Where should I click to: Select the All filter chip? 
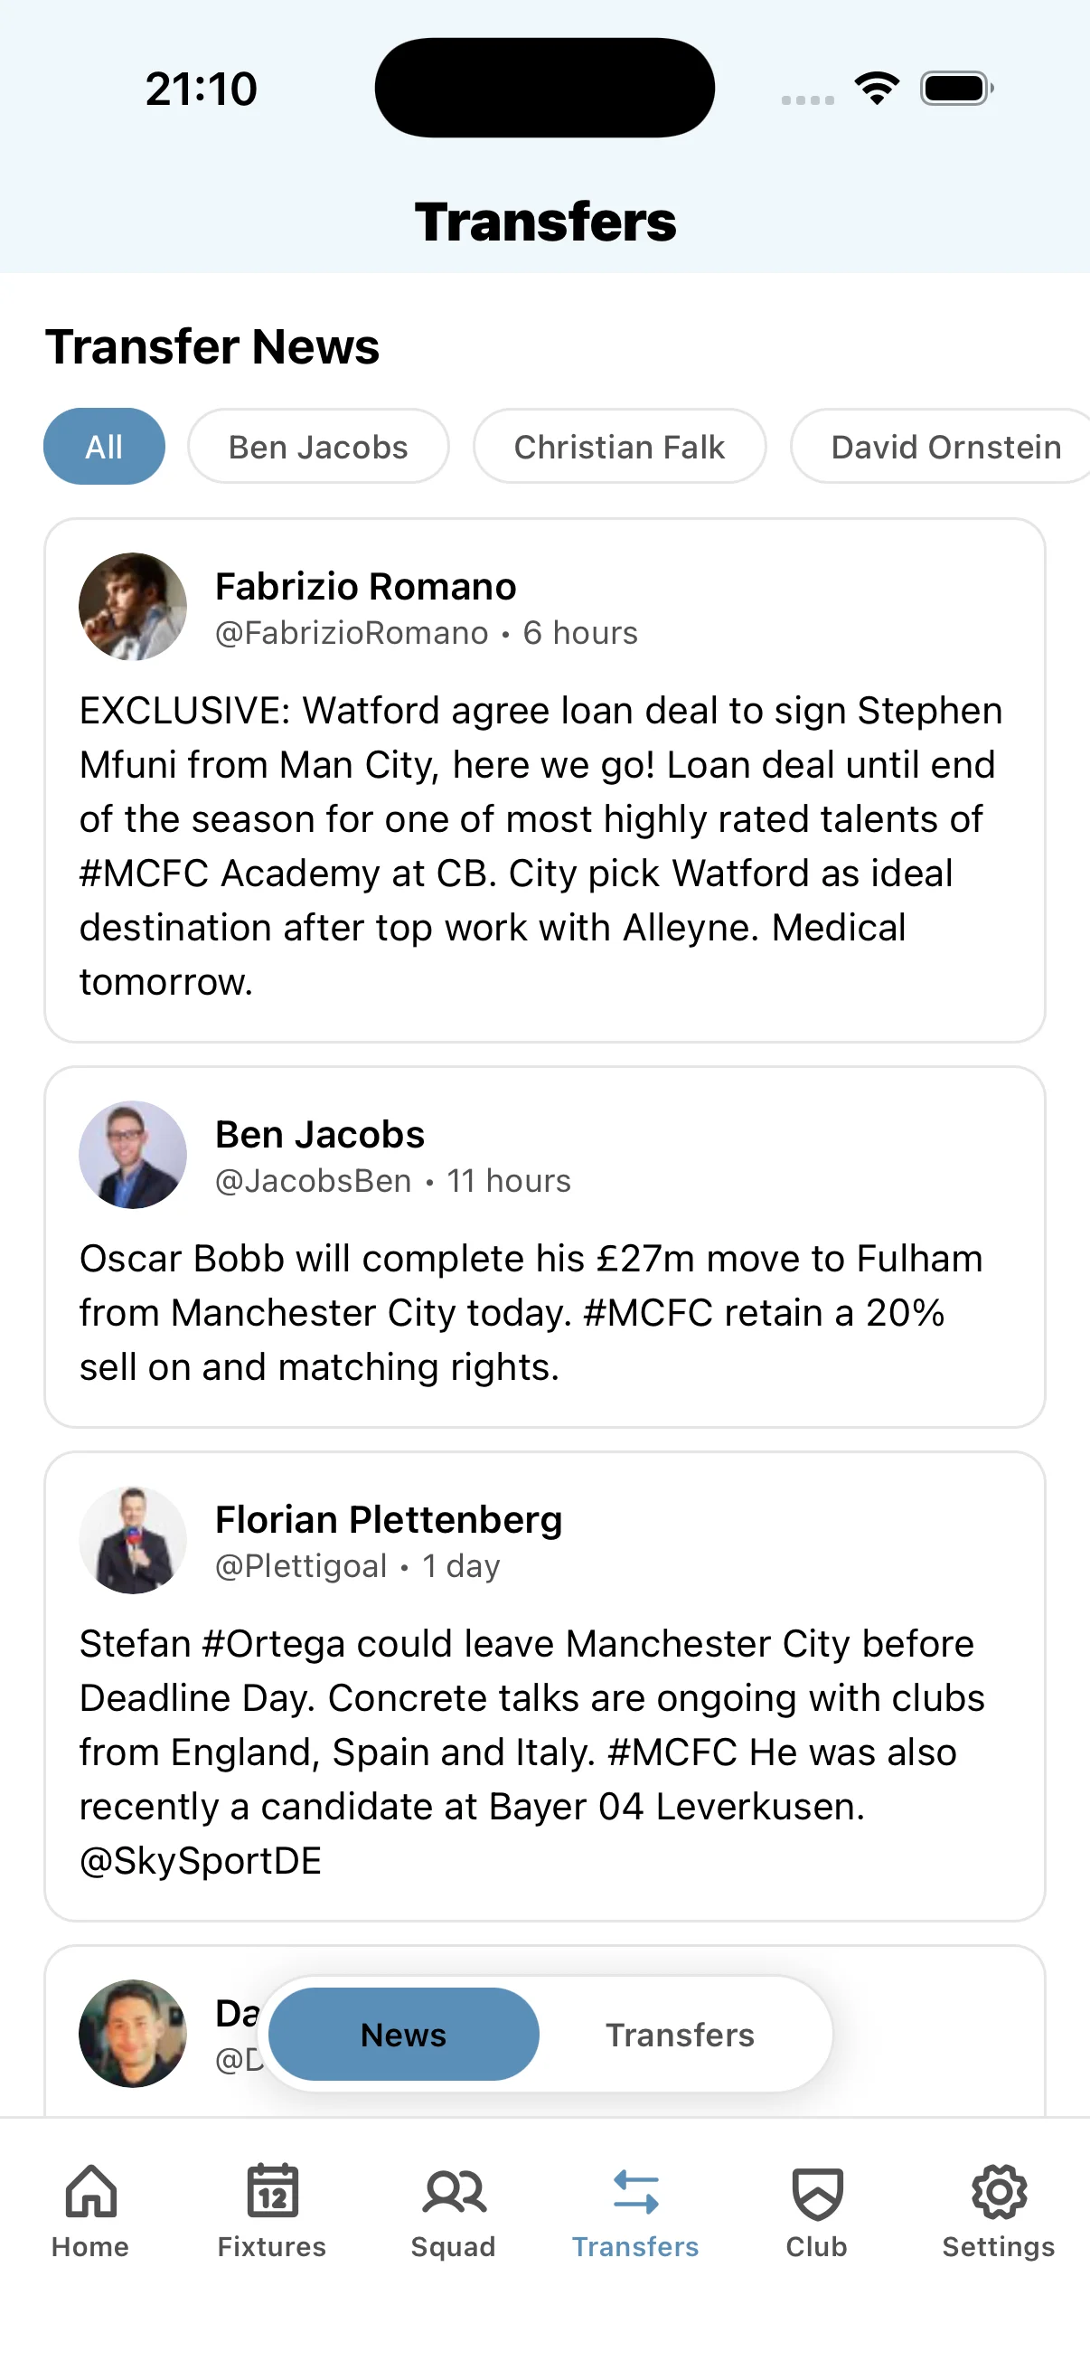tap(103, 447)
